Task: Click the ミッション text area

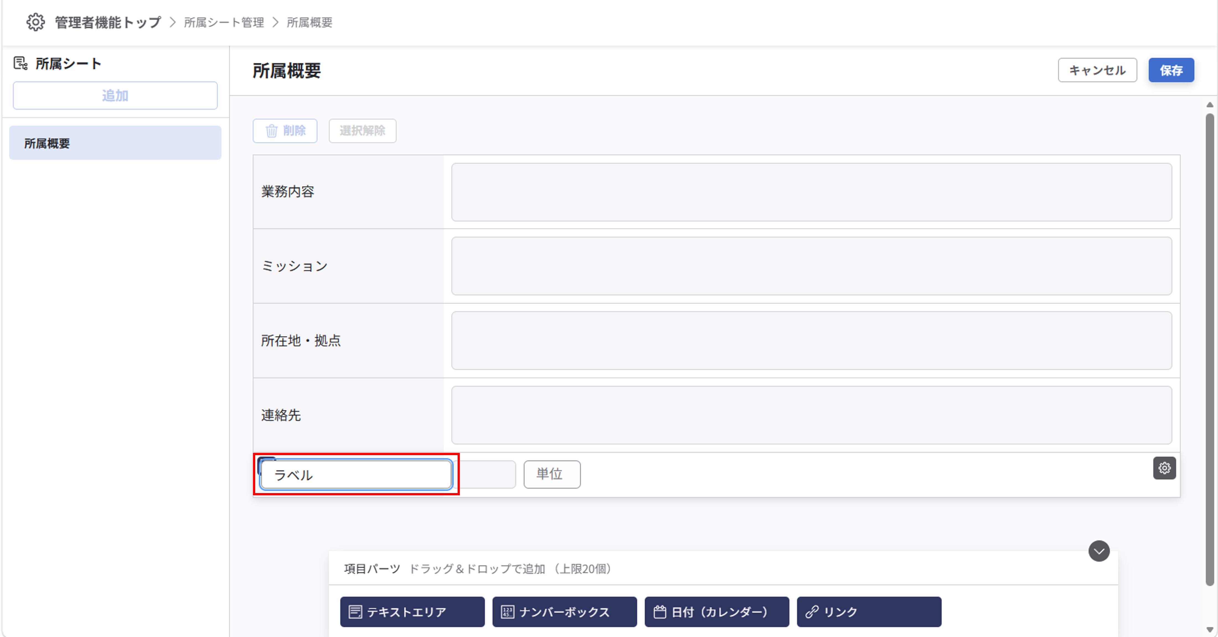Action: click(x=811, y=266)
